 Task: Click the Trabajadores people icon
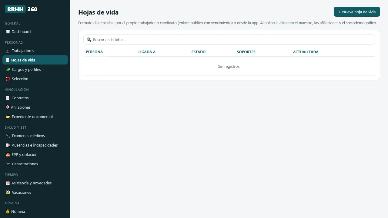8,51
